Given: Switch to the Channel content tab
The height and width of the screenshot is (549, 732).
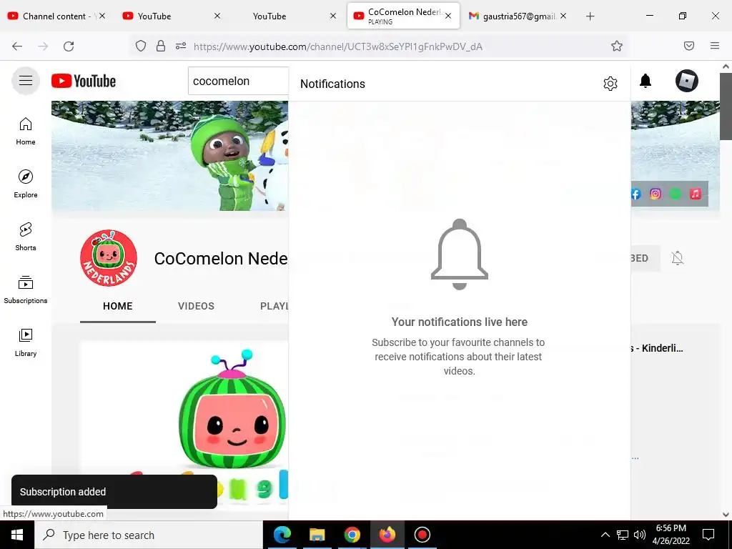Looking at the screenshot, I should pyautogui.click(x=56, y=16).
